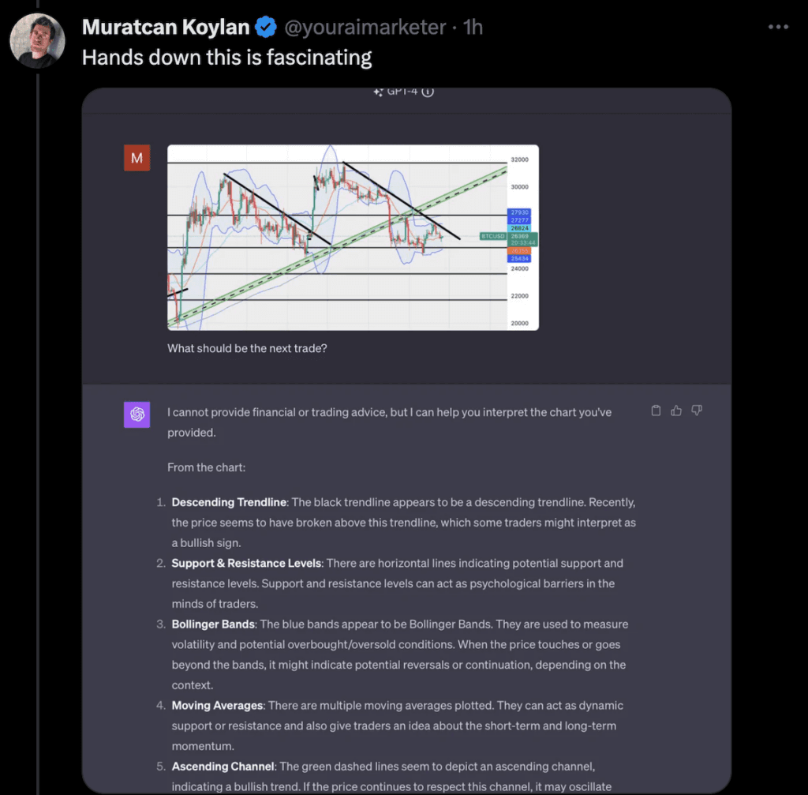Click the "Hands down this is fascinating" tweet text

click(x=226, y=58)
